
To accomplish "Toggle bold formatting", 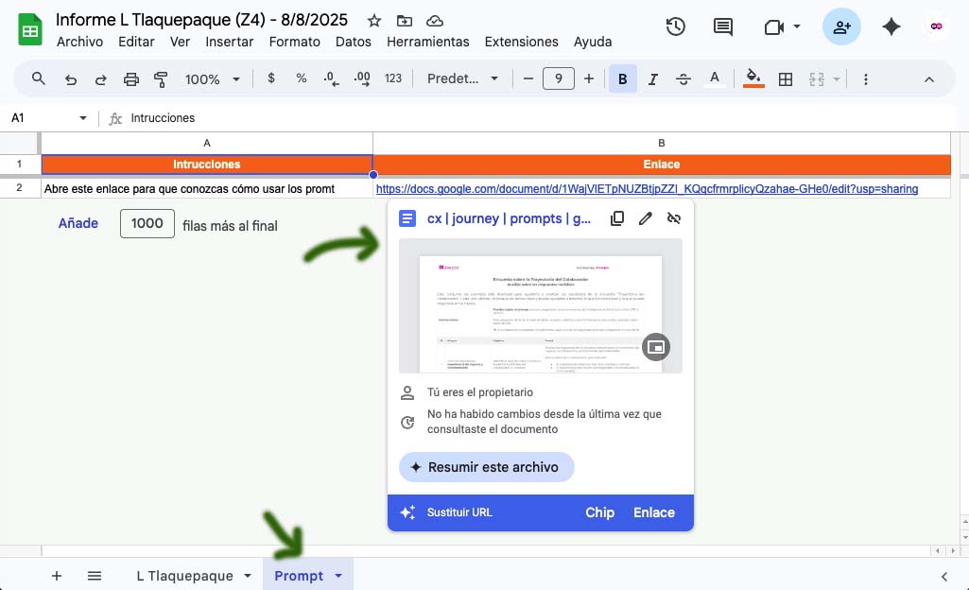I will (x=622, y=79).
